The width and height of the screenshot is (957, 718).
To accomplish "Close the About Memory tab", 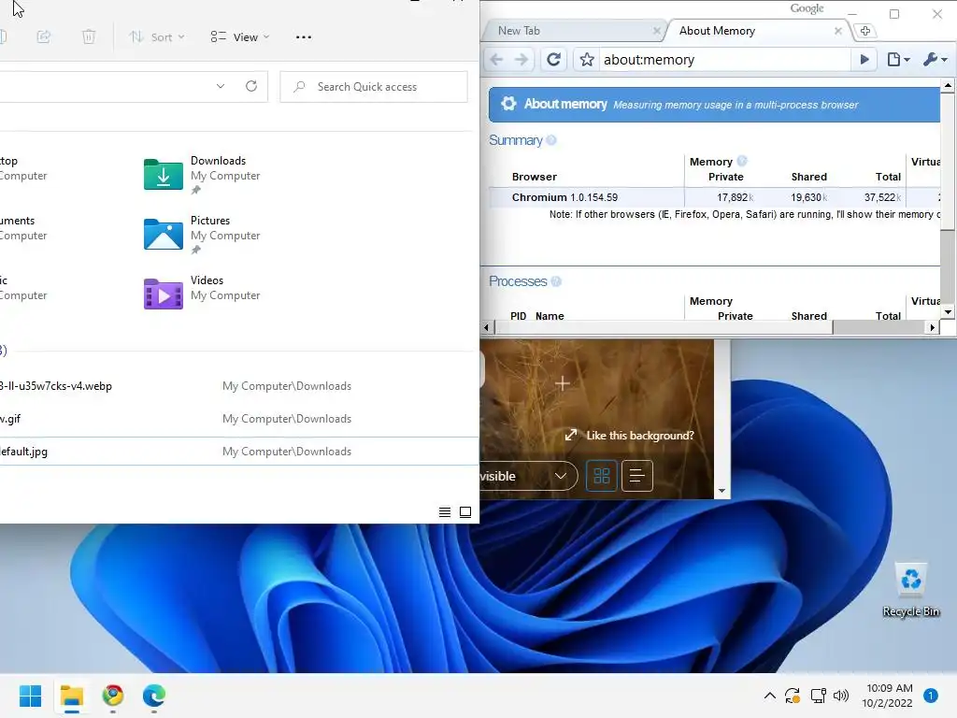I will pos(838,31).
